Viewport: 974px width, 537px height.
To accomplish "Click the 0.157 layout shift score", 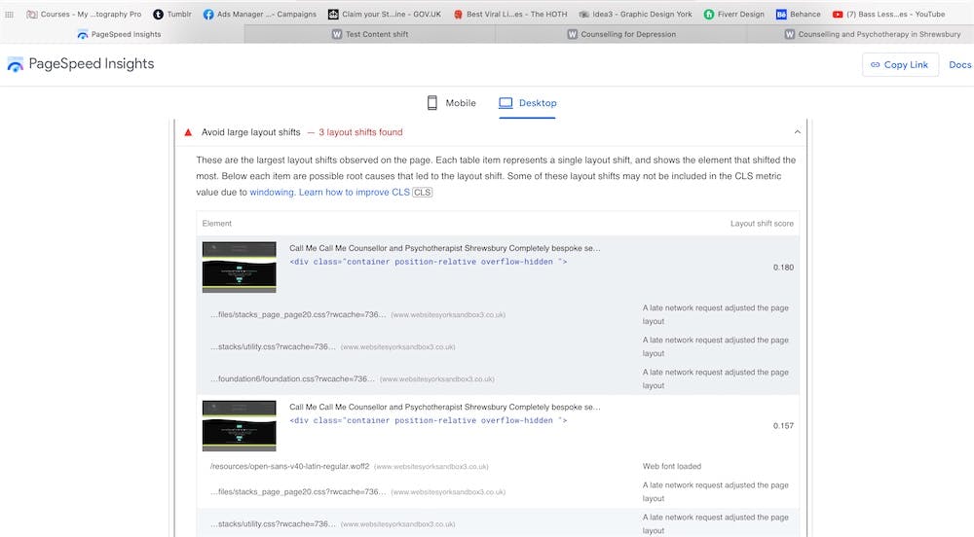I will 783,426.
